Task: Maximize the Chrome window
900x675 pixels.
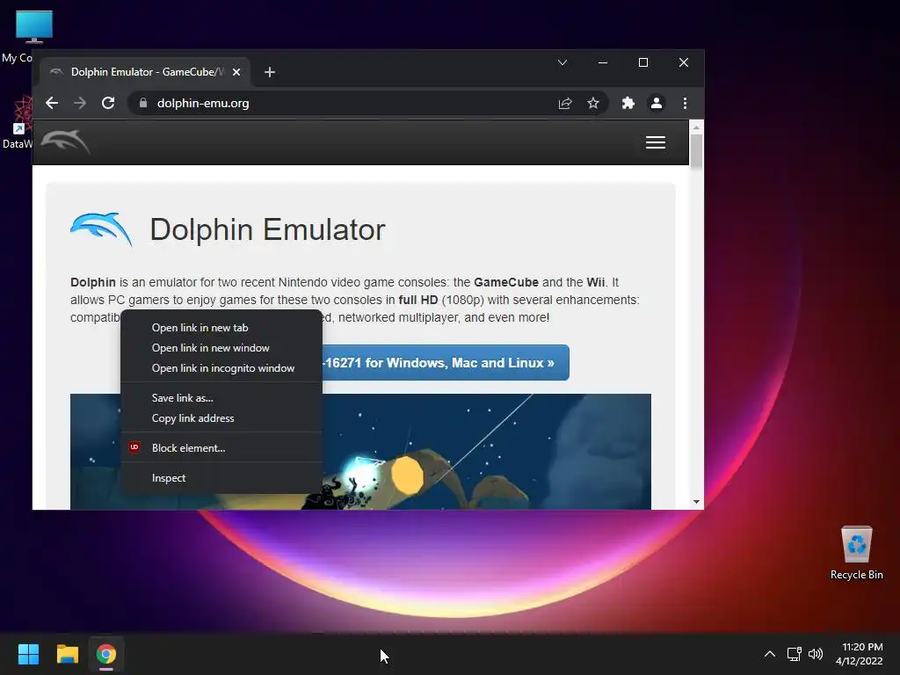Action: pyautogui.click(x=642, y=62)
